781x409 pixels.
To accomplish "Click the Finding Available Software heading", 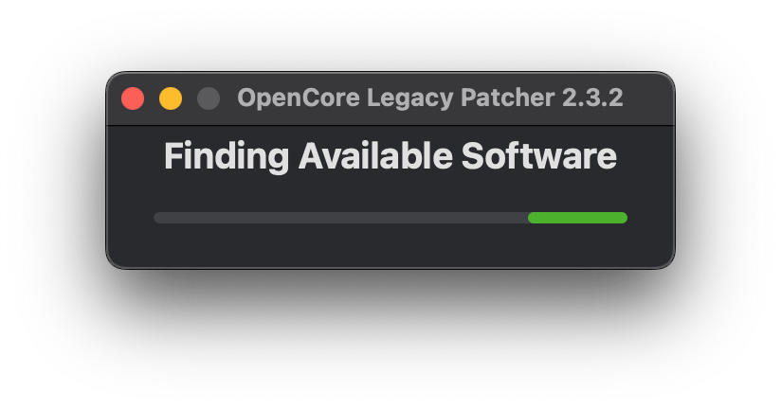I will click(x=390, y=156).
